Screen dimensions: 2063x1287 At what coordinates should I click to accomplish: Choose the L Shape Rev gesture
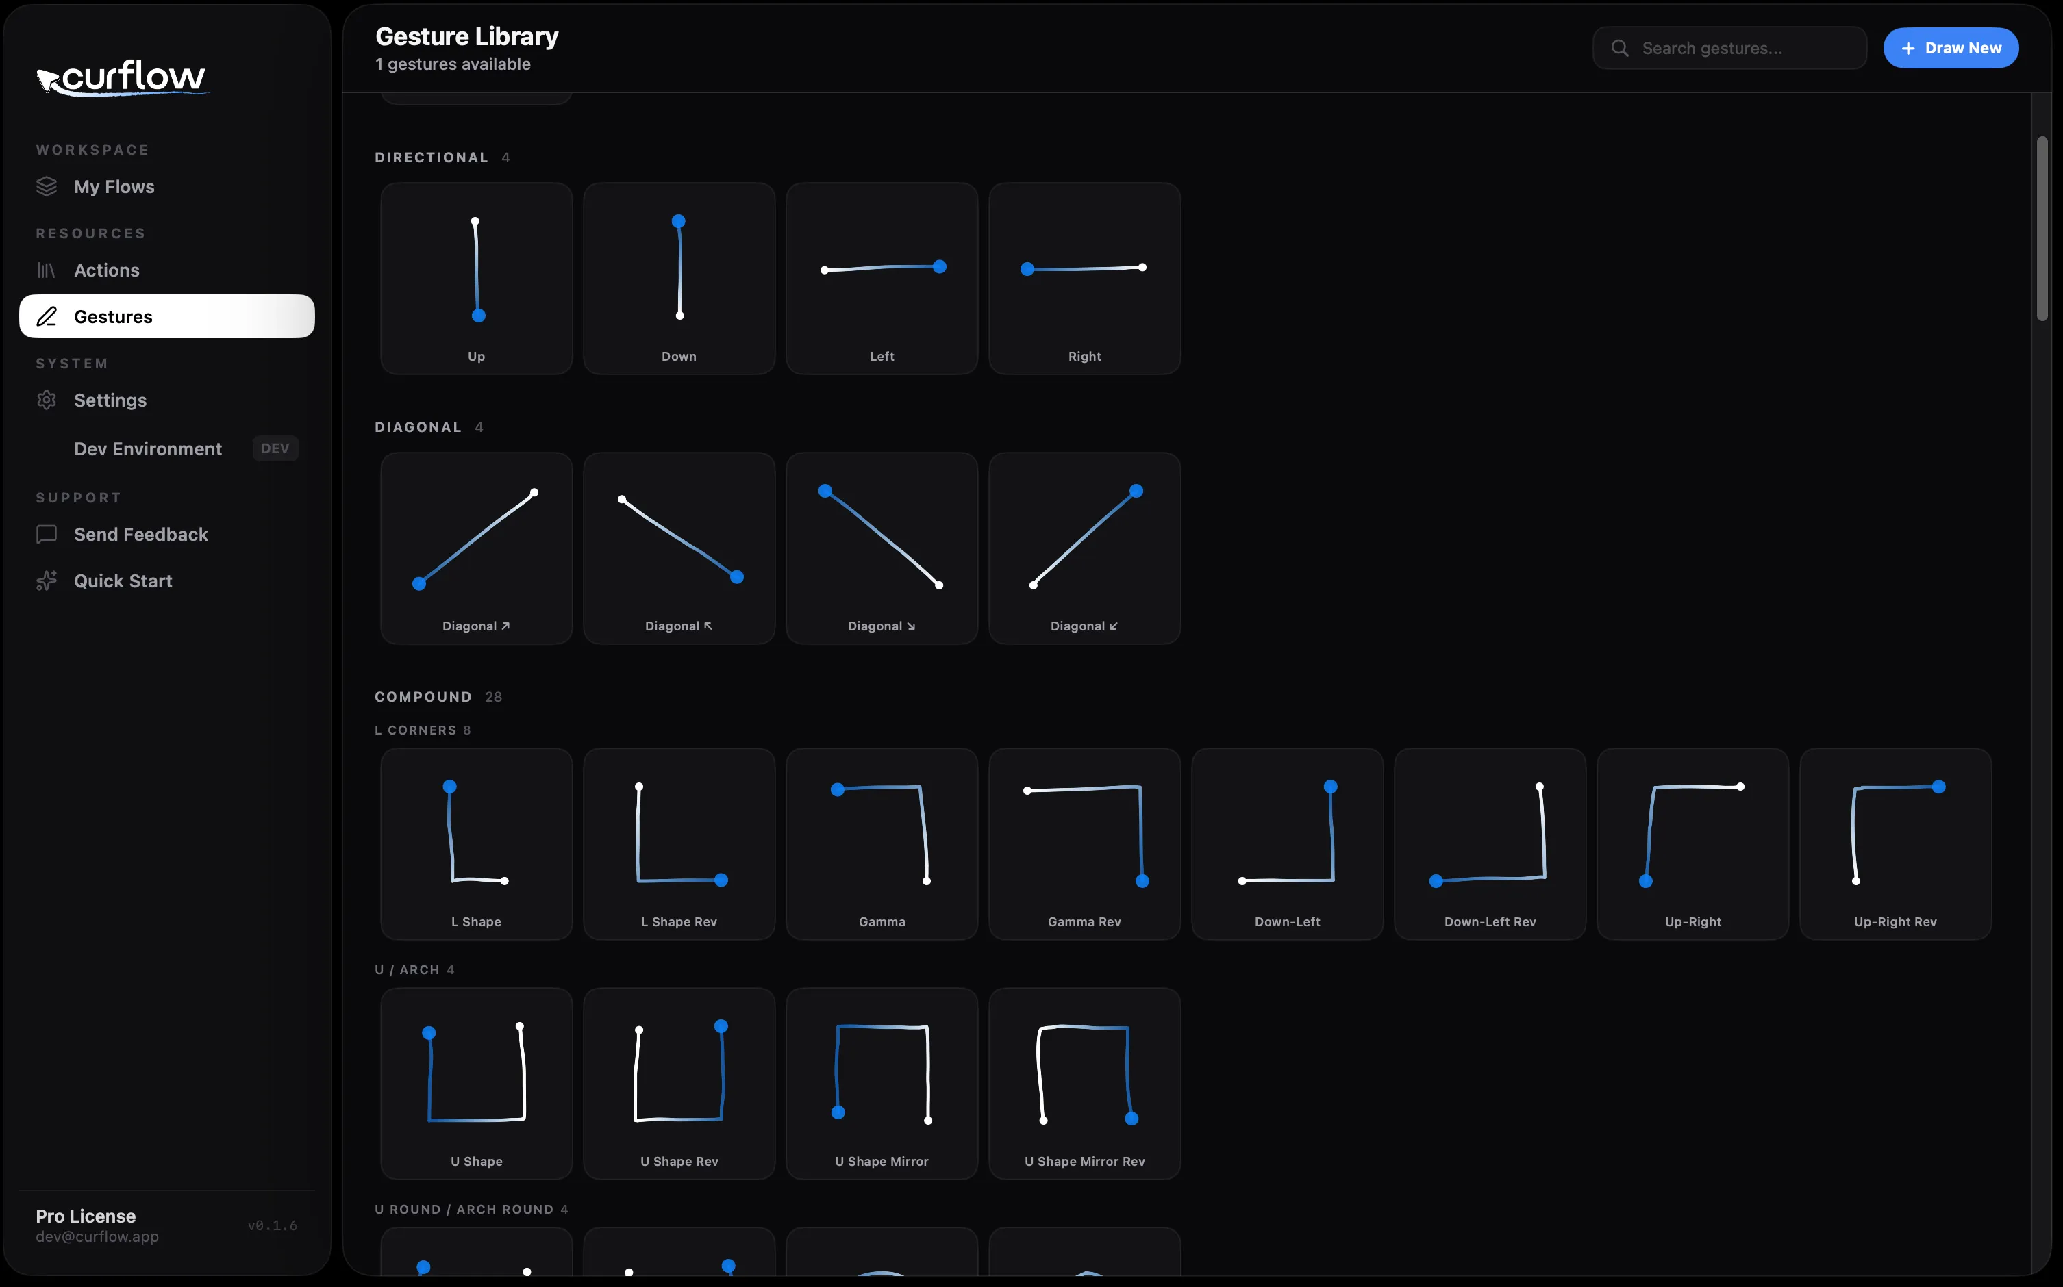click(679, 844)
